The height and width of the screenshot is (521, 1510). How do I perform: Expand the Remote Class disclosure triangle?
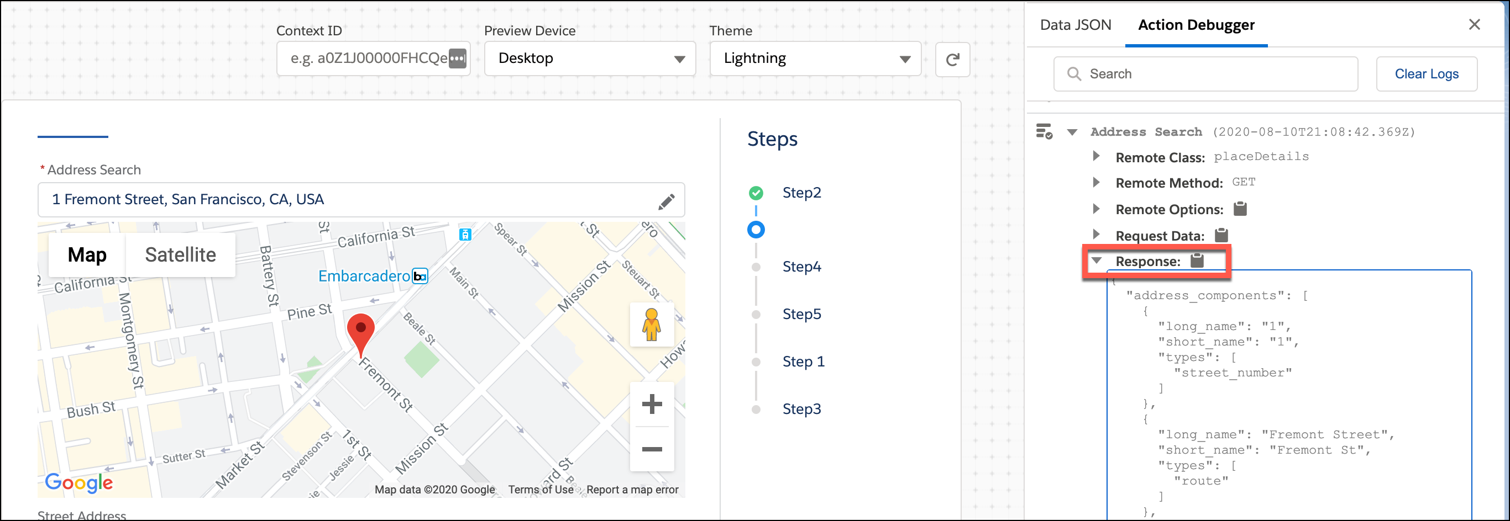(x=1096, y=156)
